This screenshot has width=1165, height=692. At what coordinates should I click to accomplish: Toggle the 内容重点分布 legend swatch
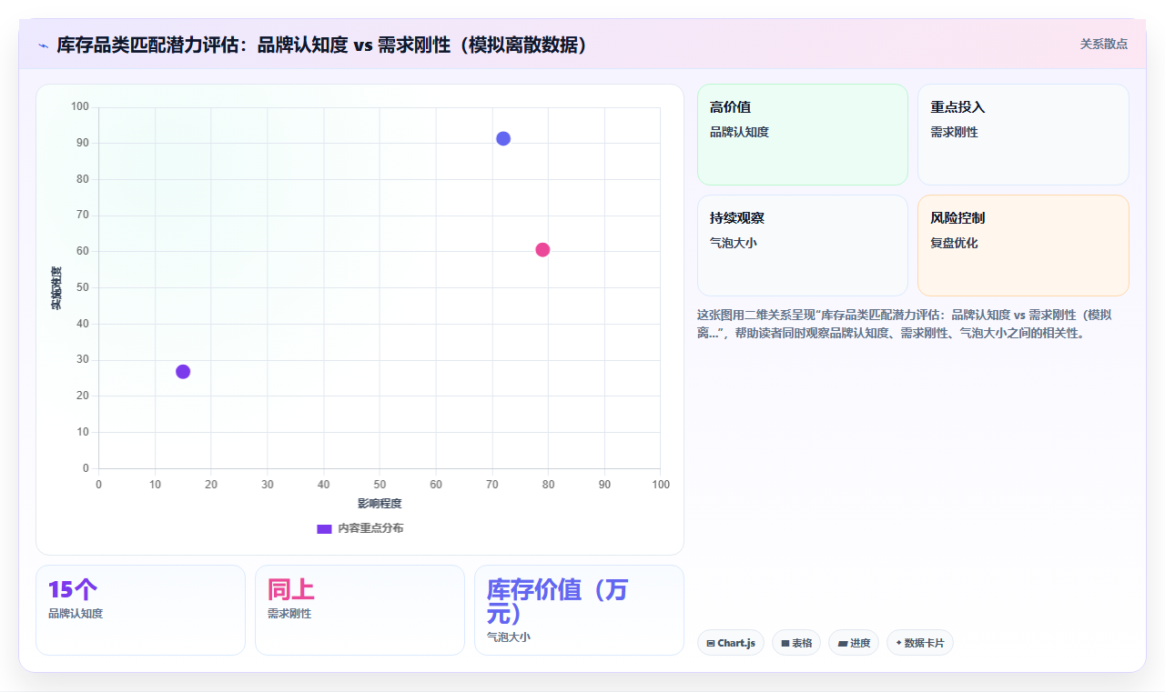point(324,528)
